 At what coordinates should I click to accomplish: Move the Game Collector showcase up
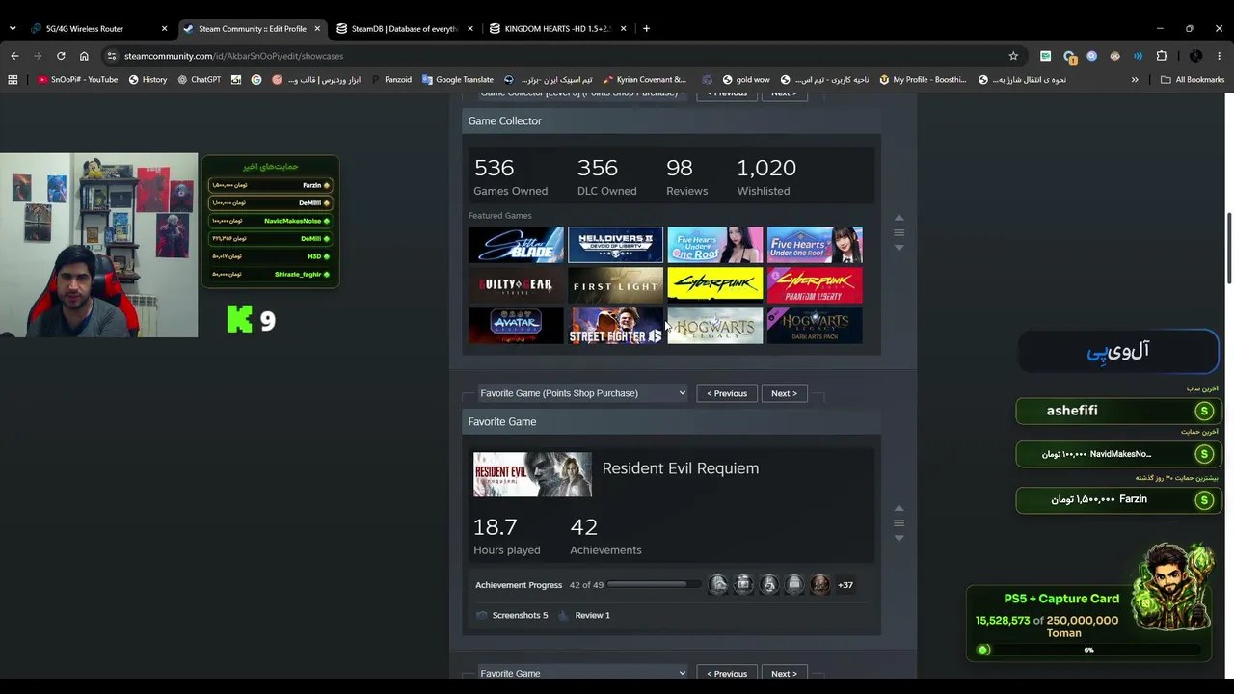point(899,218)
